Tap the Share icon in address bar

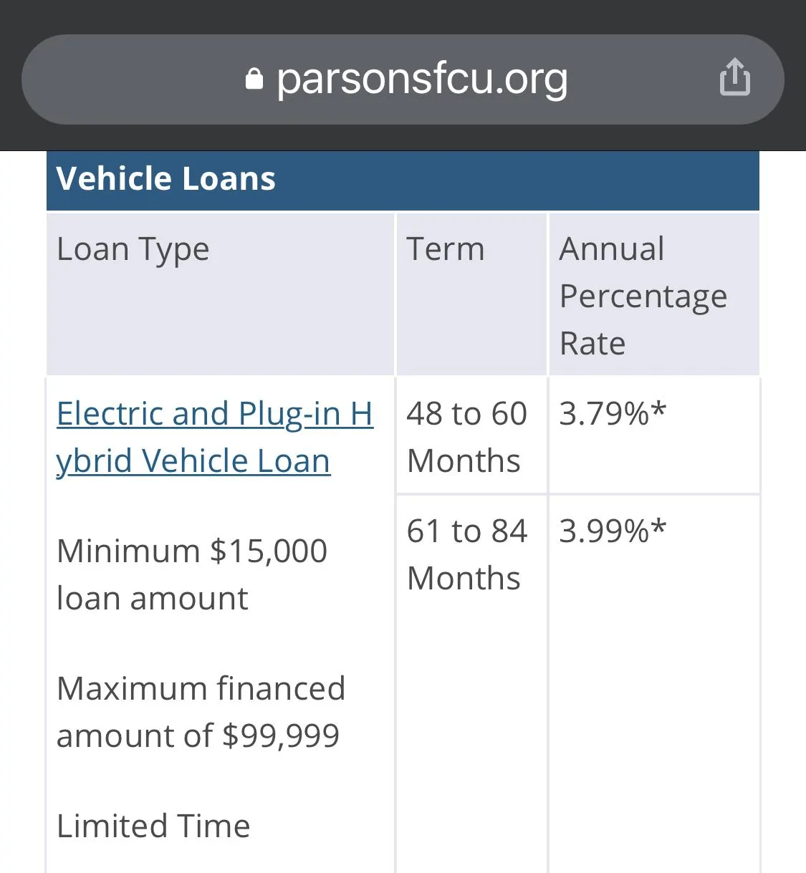click(735, 77)
